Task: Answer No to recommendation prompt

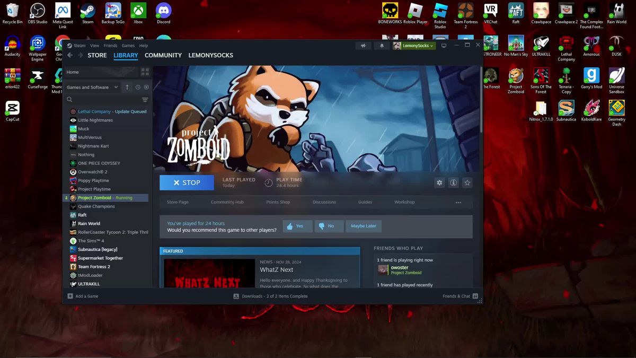Action: click(x=329, y=226)
